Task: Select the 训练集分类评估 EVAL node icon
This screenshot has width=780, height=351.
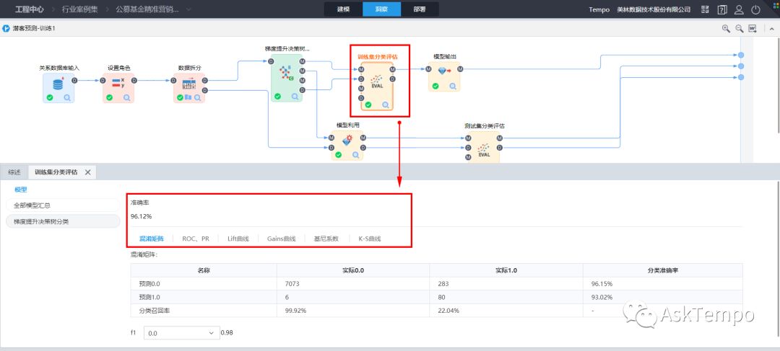Action: point(376,81)
